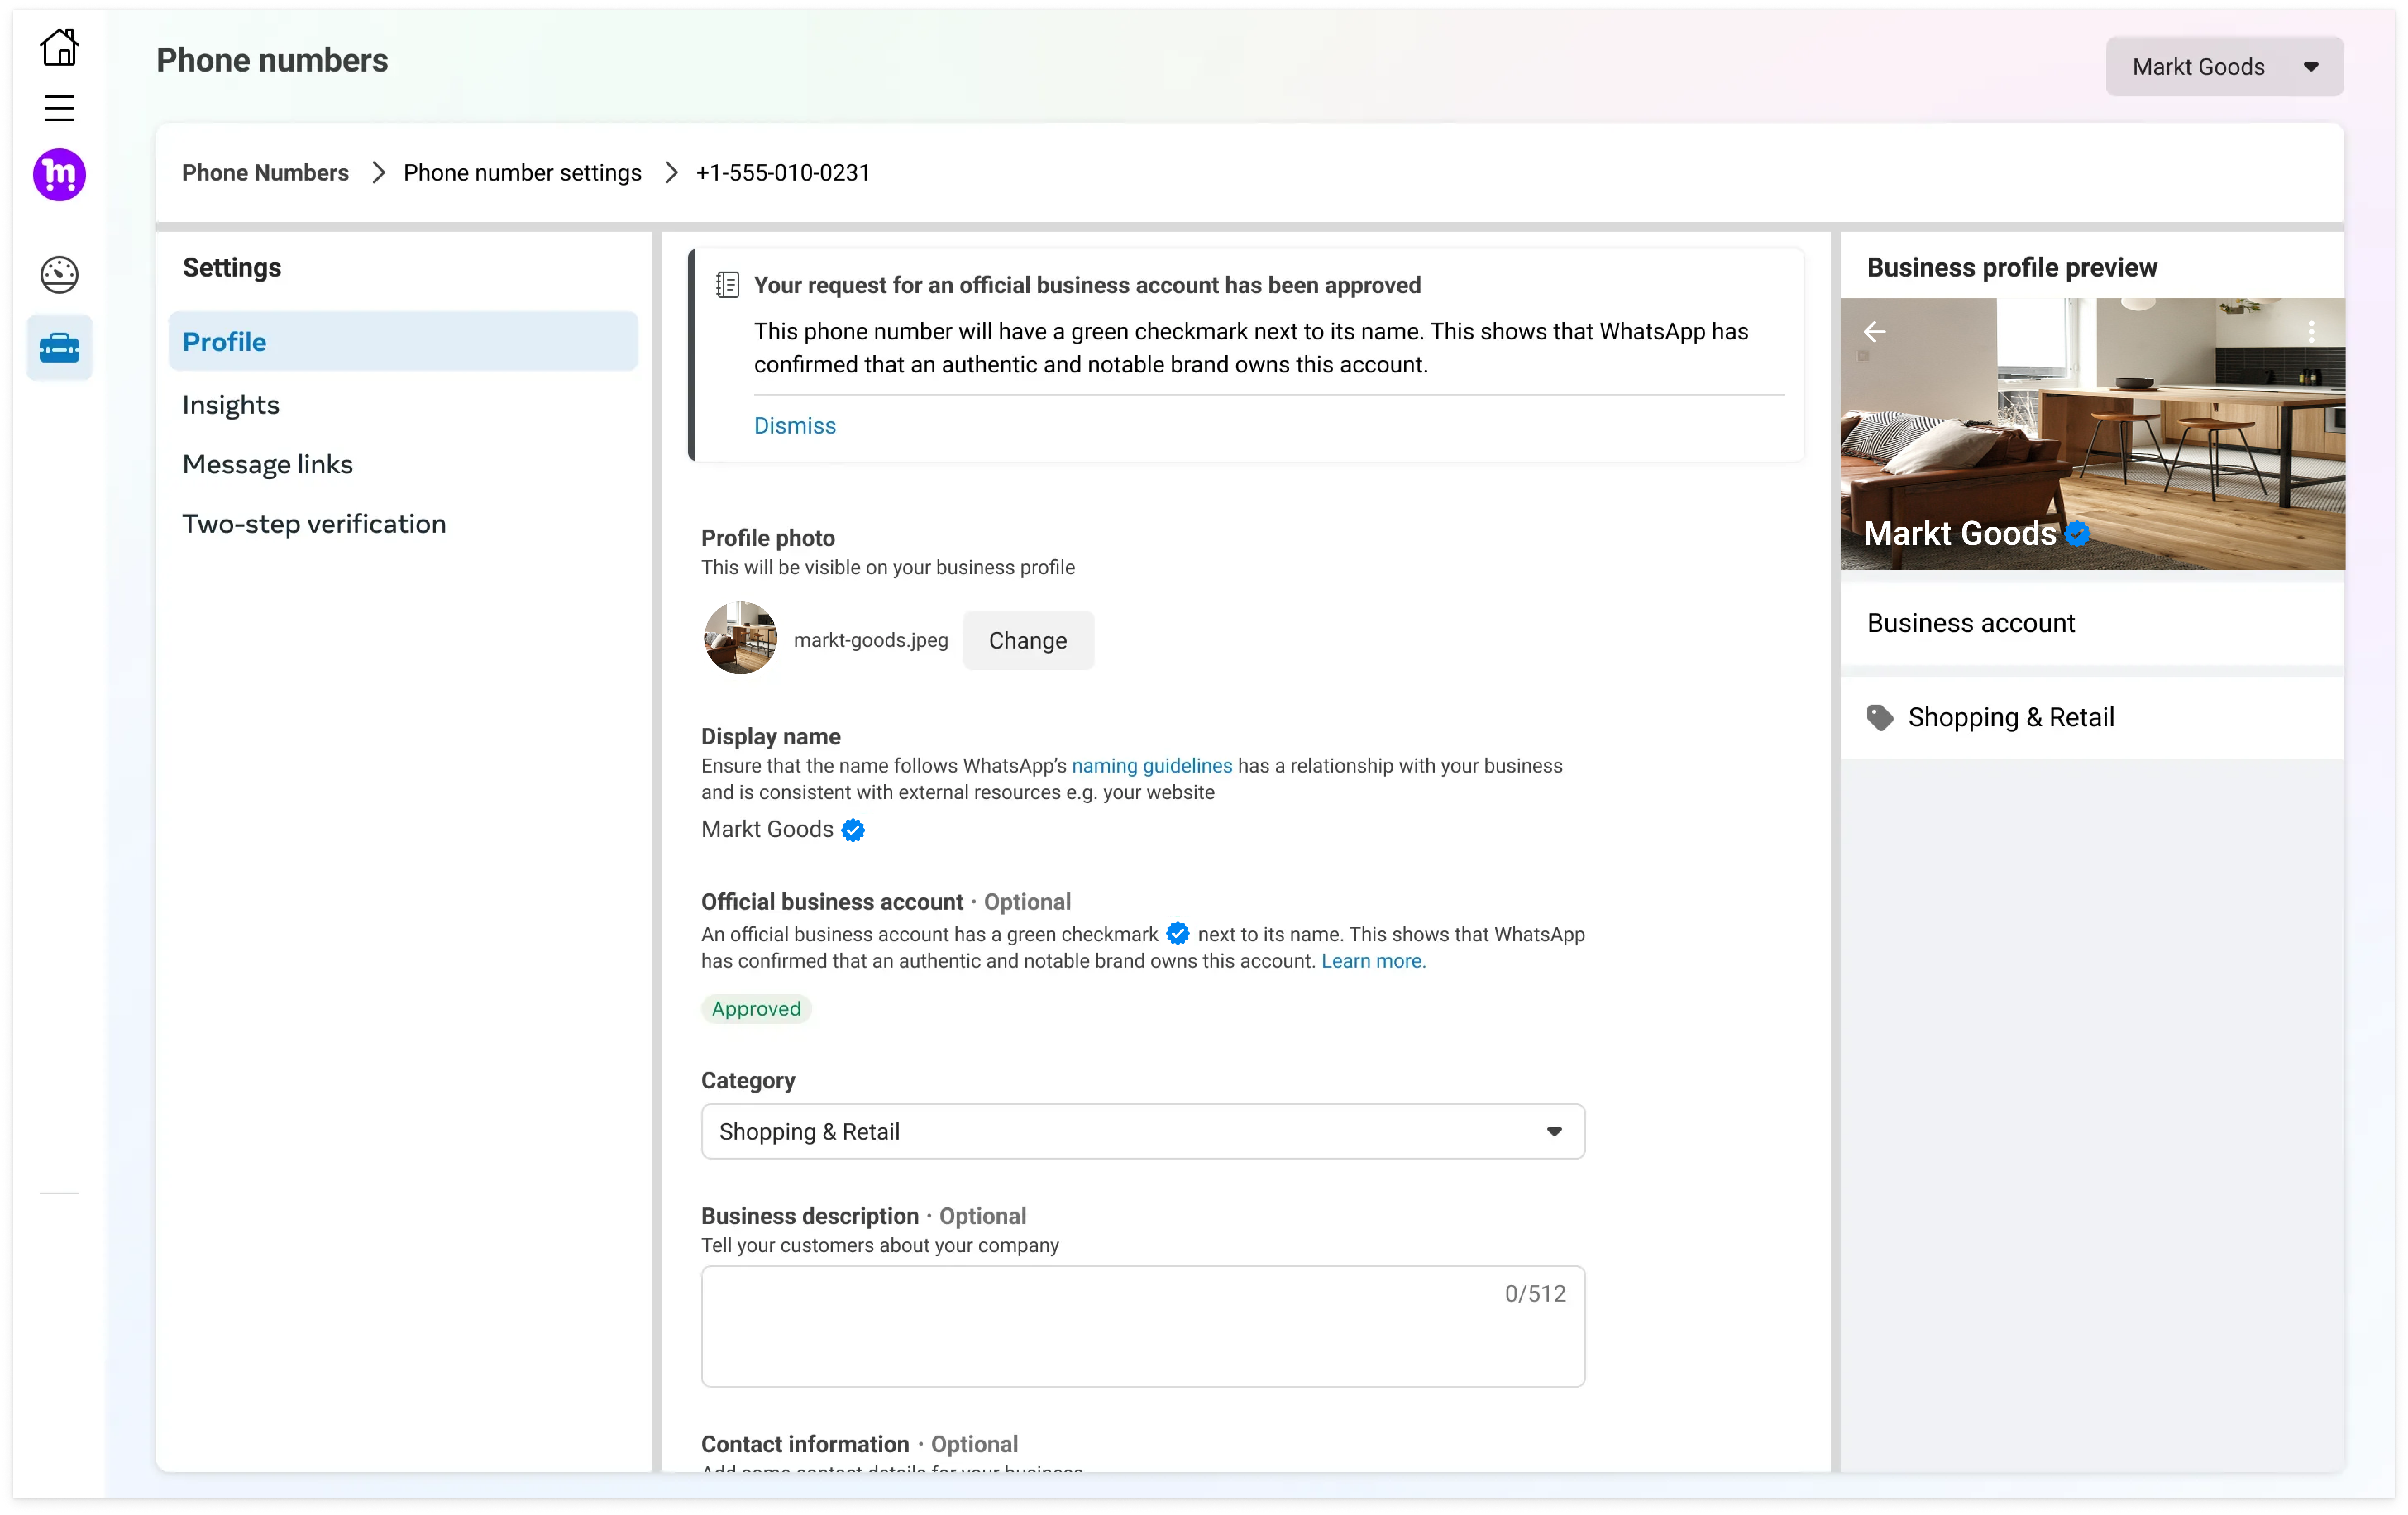
Task: Open the Markt Goods account dropdown
Action: [2224, 66]
